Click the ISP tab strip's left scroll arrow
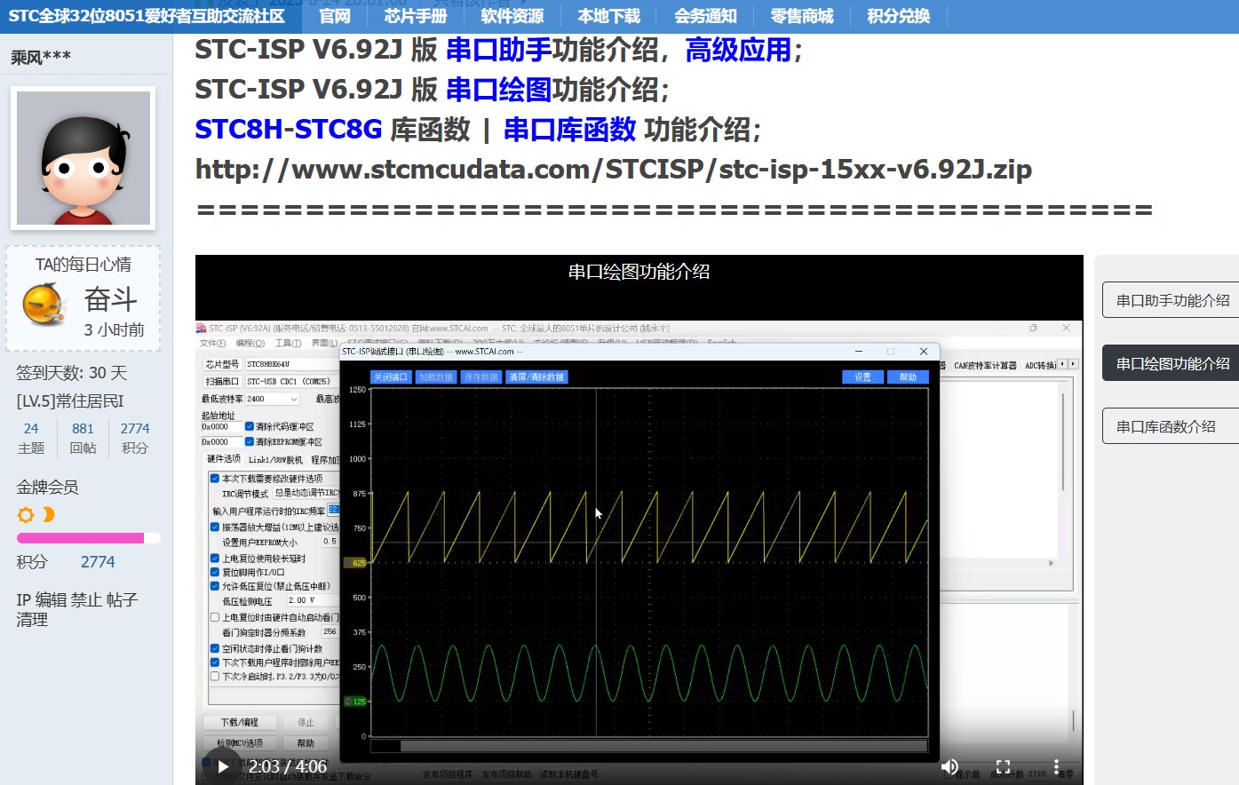The height and width of the screenshot is (785, 1239). click(1063, 364)
